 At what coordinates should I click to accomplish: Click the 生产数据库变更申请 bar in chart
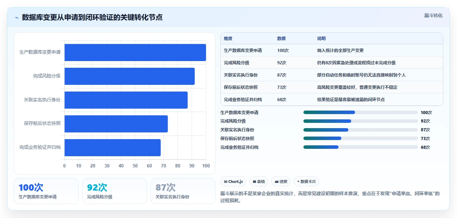pos(135,52)
